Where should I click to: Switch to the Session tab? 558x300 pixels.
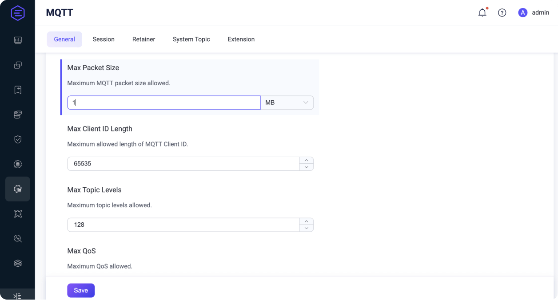coord(104,39)
